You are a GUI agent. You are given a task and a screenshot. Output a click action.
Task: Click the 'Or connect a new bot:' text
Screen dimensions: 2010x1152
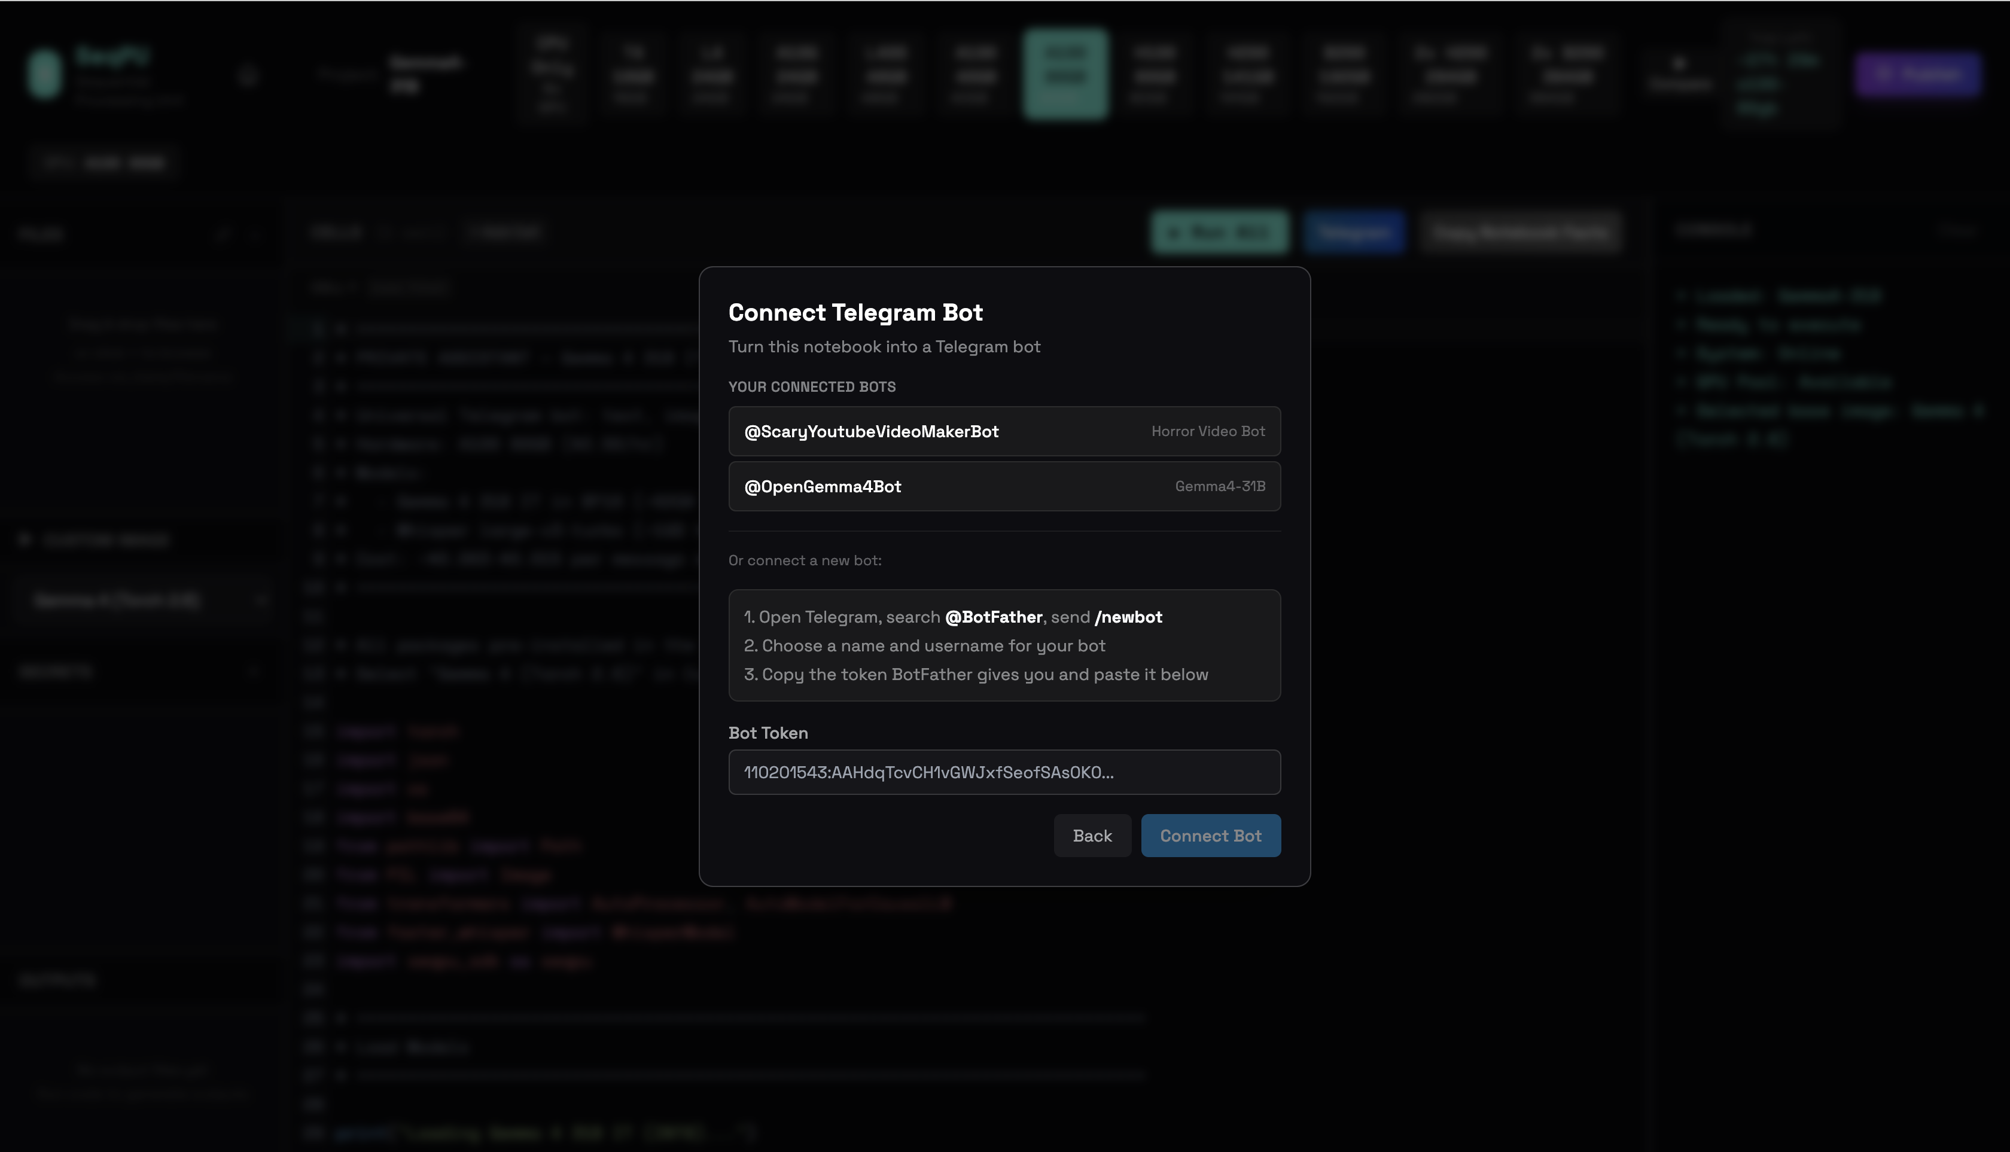(805, 560)
